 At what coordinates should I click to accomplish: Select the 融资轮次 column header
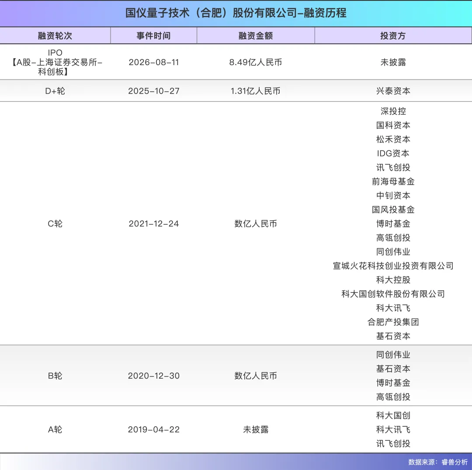coord(55,36)
